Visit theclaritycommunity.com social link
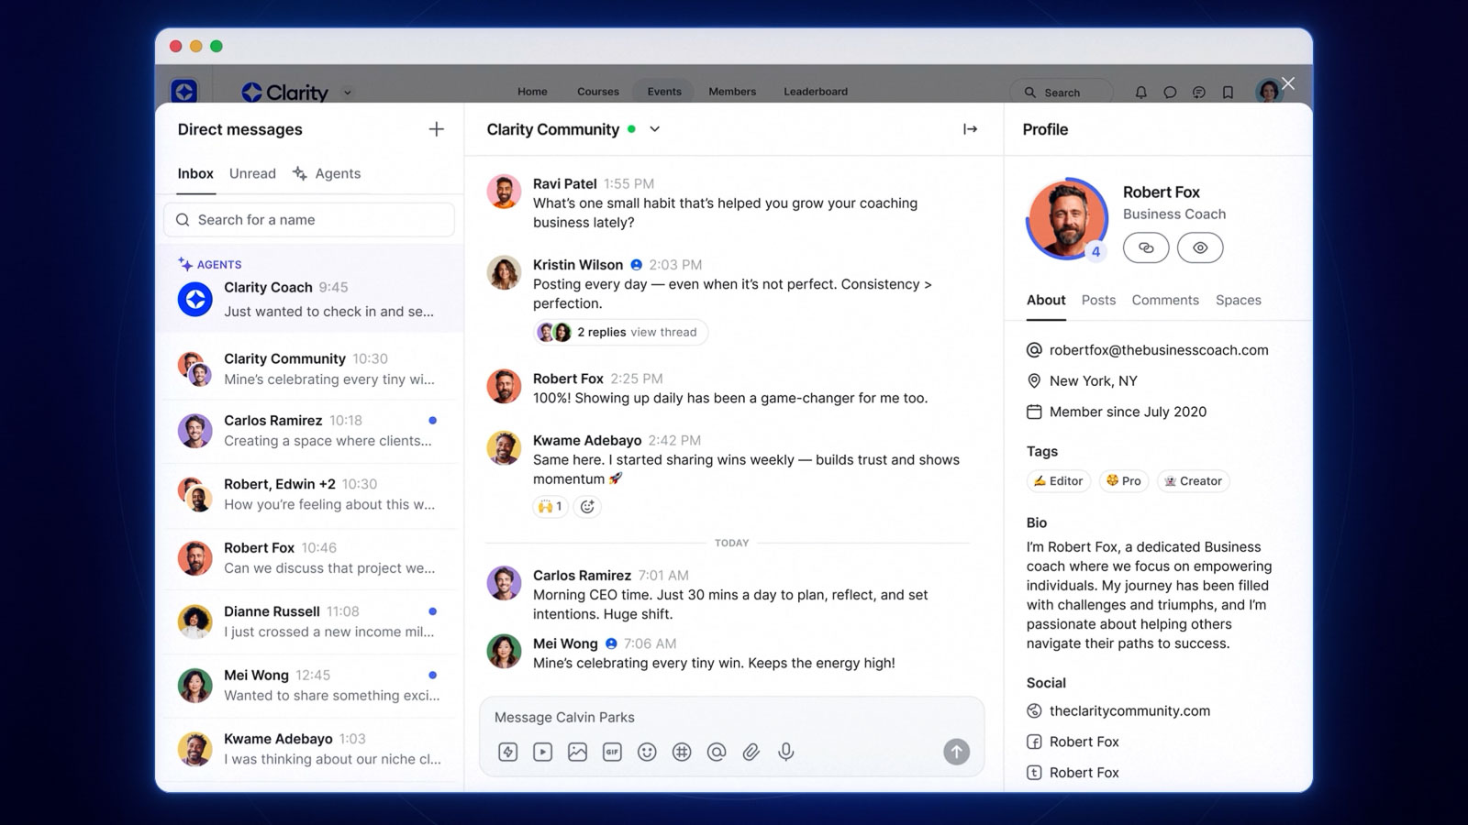 click(x=1129, y=710)
